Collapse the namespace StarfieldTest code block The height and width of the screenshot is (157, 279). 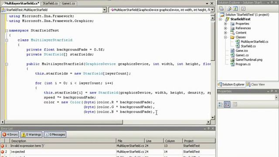tap(7, 31)
